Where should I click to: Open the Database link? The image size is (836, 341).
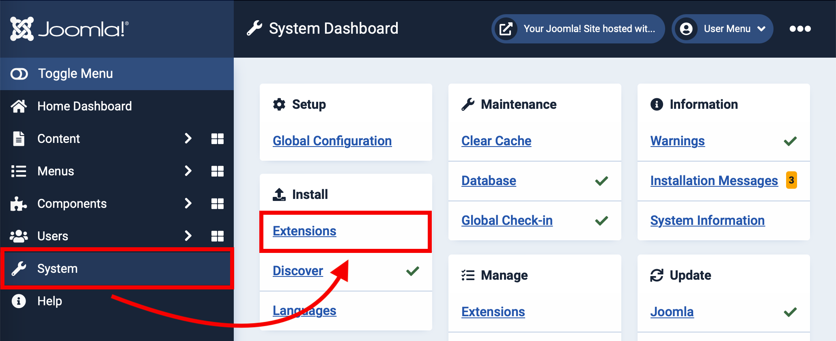489,181
